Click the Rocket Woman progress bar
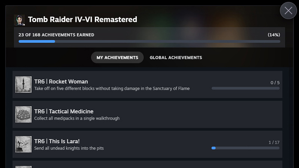The width and height of the screenshot is (299, 168). (245, 88)
